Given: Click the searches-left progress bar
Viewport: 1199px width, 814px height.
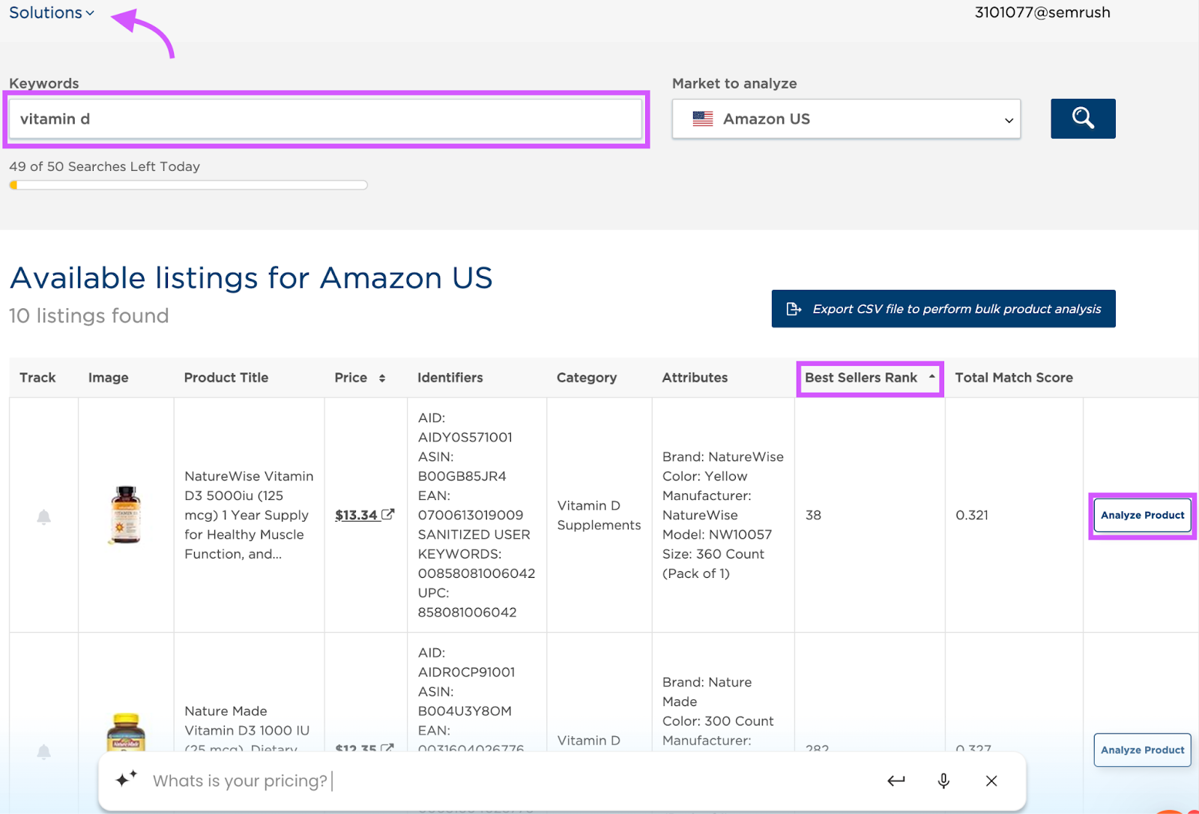Looking at the screenshot, I should tap(188, 185).
